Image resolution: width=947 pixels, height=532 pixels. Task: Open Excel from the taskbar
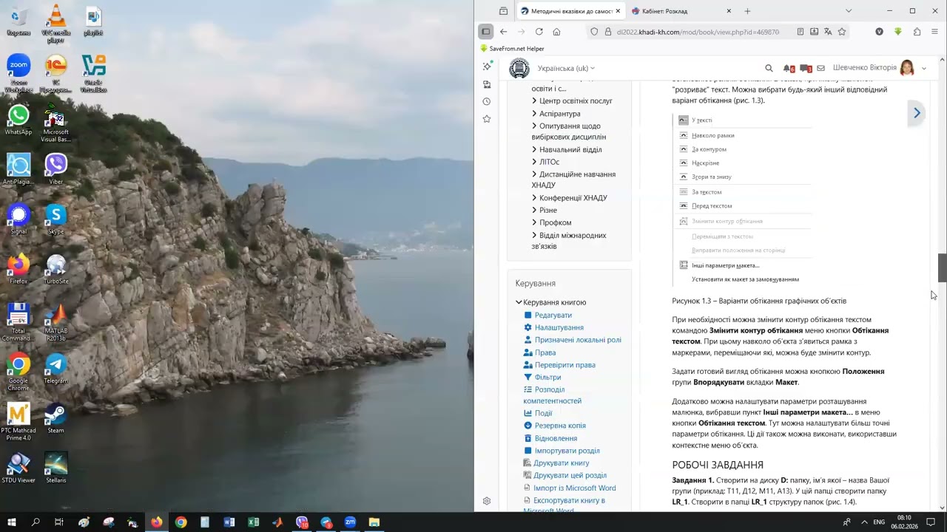tap(253, 522)
